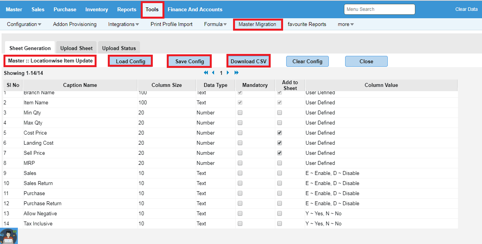482x244 pixels.
Task: Open Finance And Accounts menu
Action: coord(195,9)
